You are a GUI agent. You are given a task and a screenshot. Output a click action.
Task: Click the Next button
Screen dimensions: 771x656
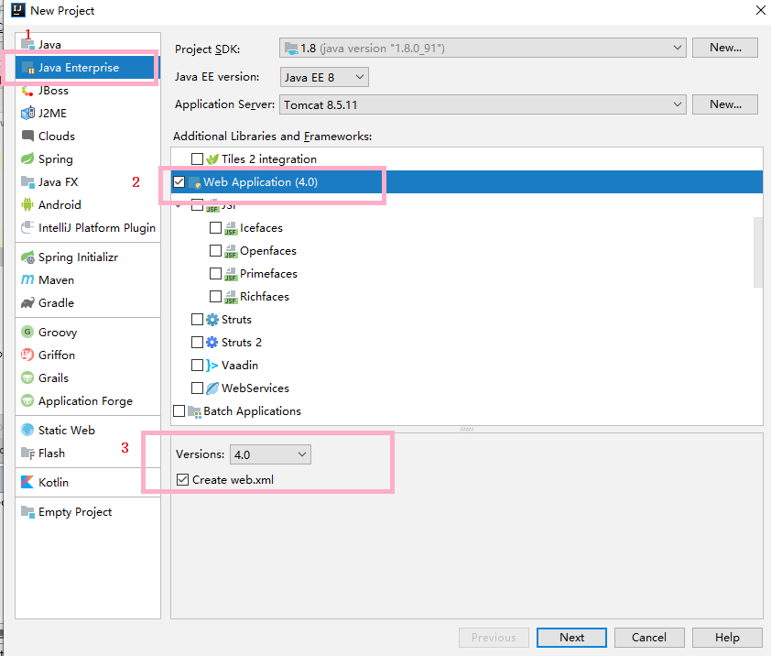pyautogui.click(x=571, y=638)
